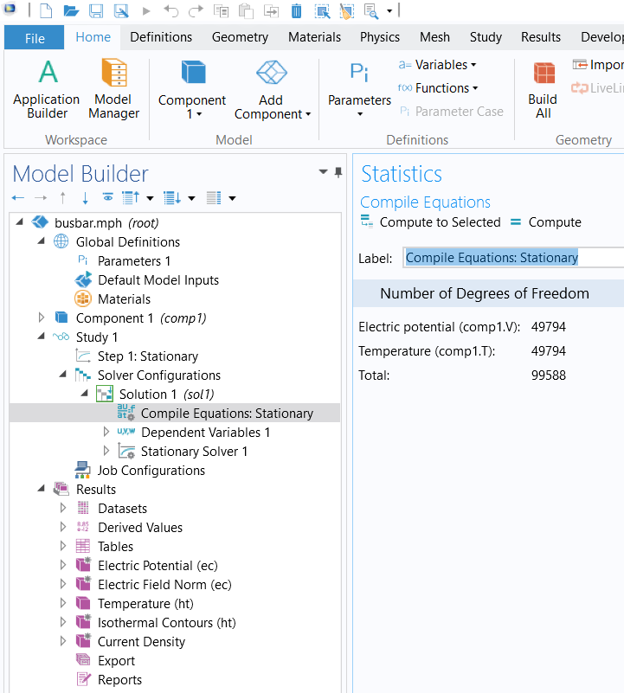Select the Temperature (ht) results node

(133, 604)
